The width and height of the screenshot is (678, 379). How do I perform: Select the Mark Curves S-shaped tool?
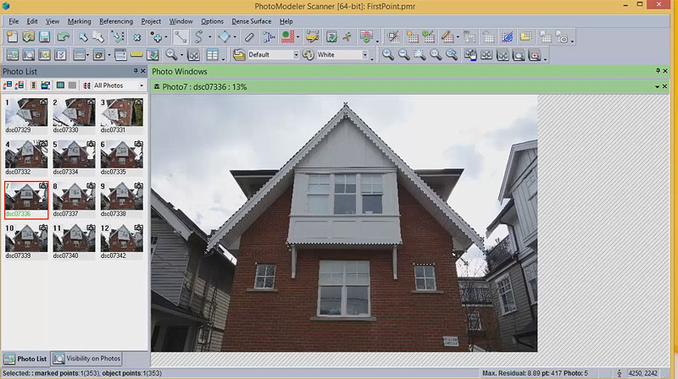tap(199, 37)
